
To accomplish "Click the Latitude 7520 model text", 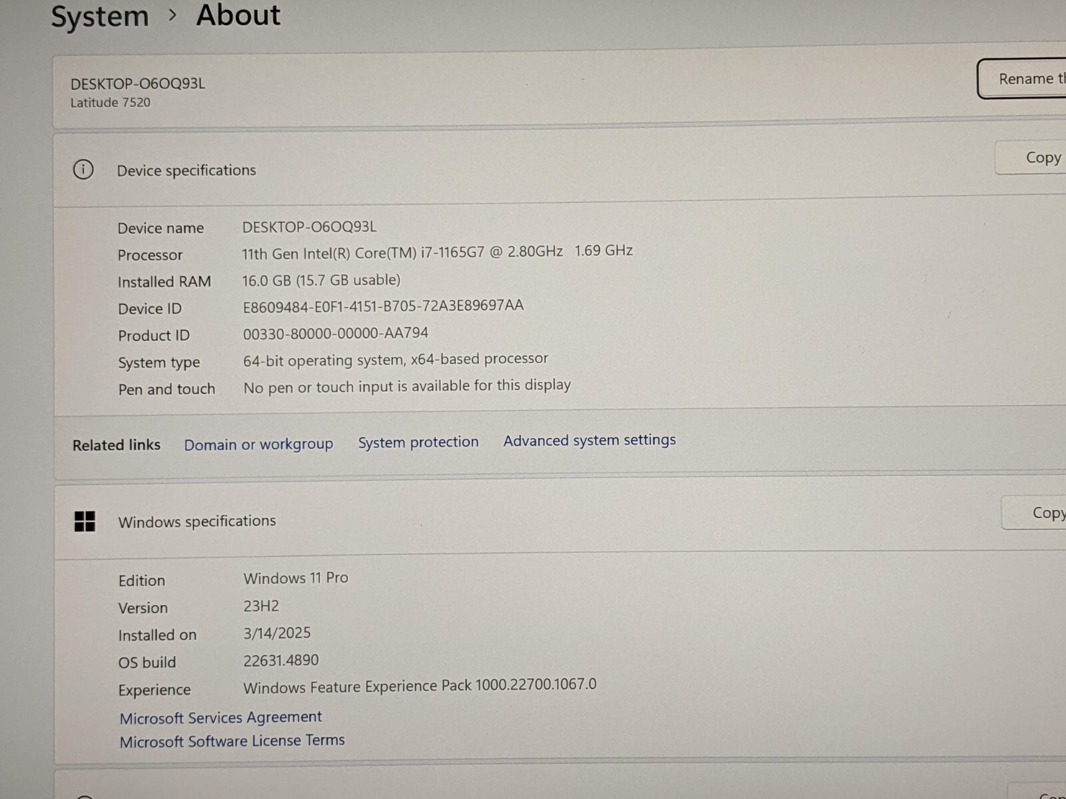I will click(111, 103).
